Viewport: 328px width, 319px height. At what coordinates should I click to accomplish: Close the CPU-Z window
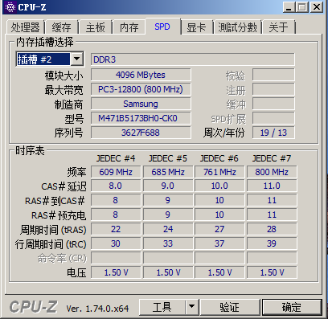(x=317, y=7)
